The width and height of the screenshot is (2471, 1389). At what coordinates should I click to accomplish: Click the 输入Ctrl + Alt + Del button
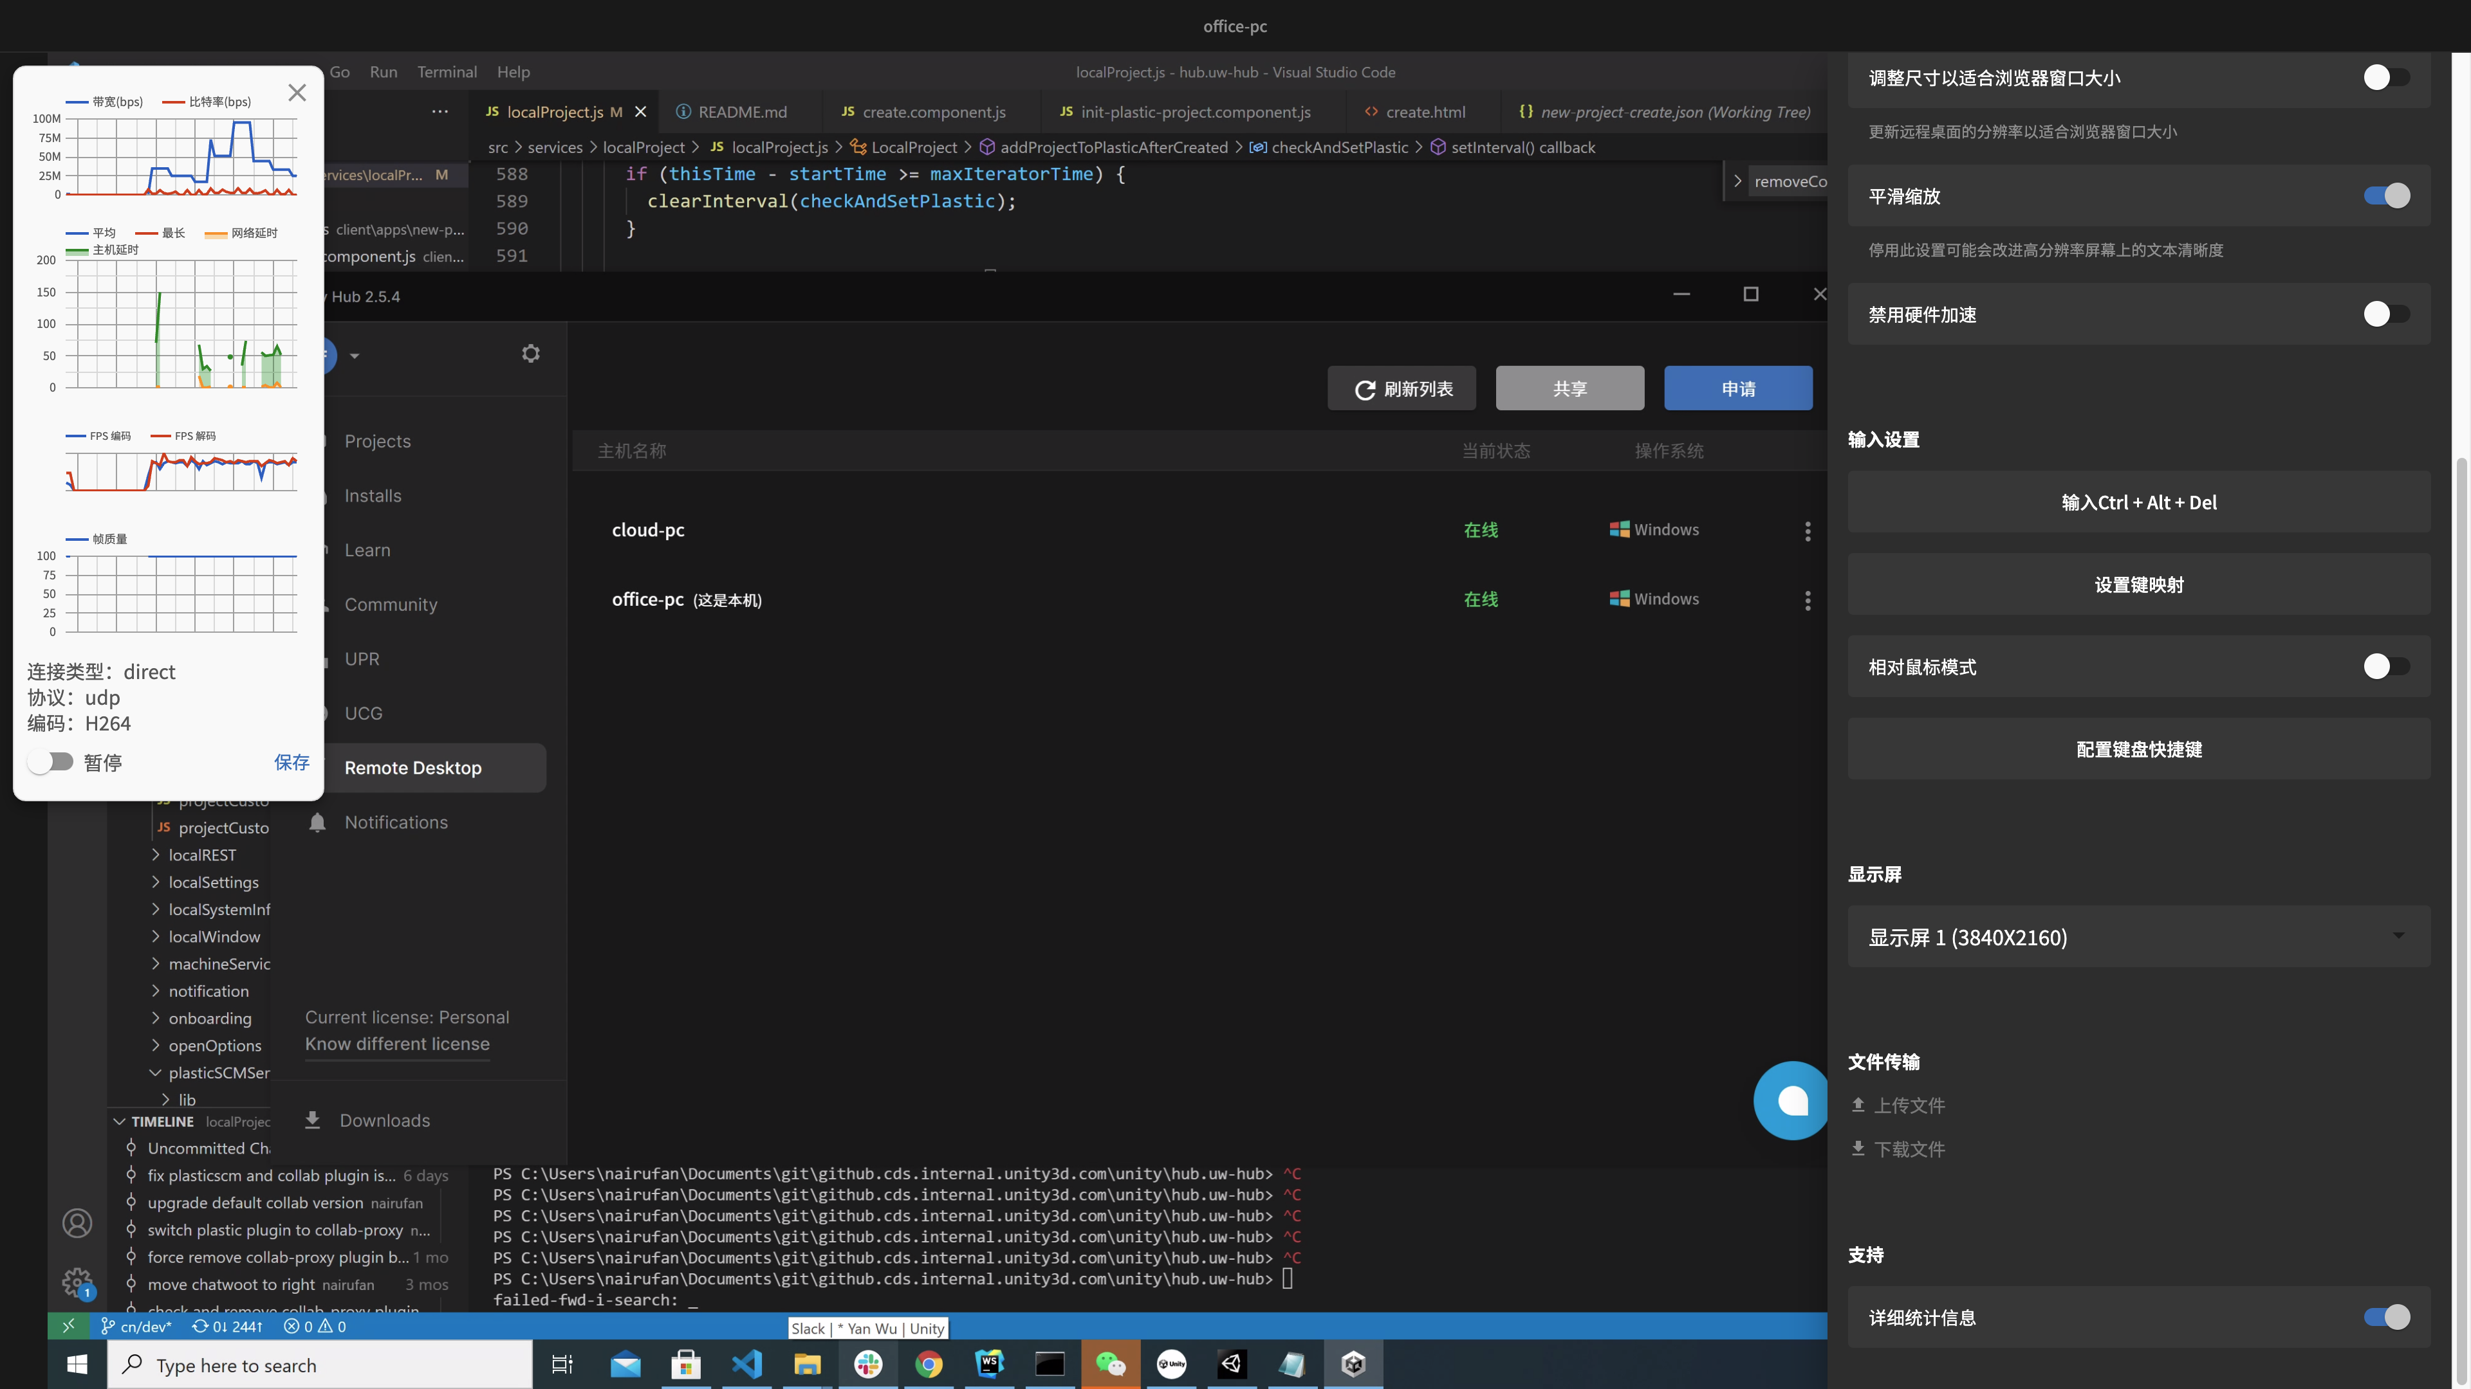(2138, 502)
